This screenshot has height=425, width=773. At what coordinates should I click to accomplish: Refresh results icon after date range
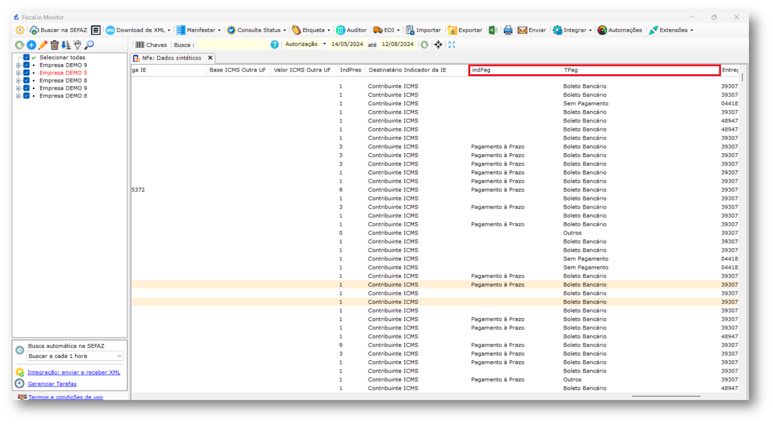(425, 44)
